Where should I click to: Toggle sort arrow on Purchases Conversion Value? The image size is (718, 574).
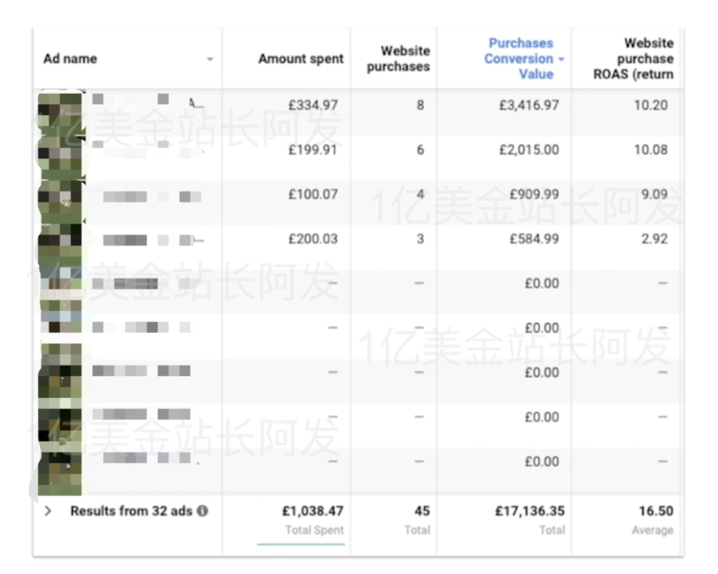pyautogui.click(x=561, y=59)
